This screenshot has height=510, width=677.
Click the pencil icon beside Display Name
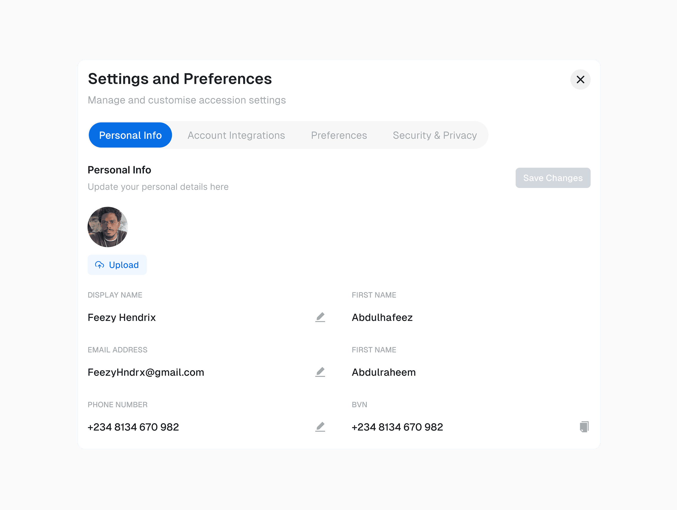[x=320, y=317]
